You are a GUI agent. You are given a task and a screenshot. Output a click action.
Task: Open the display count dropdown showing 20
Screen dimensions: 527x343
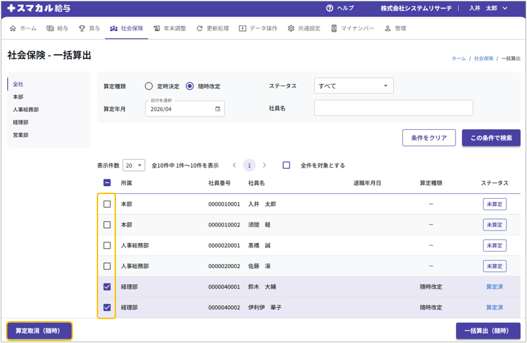click(x=134, y=166)
